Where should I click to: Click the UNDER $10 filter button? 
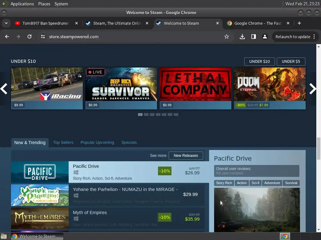259,62
